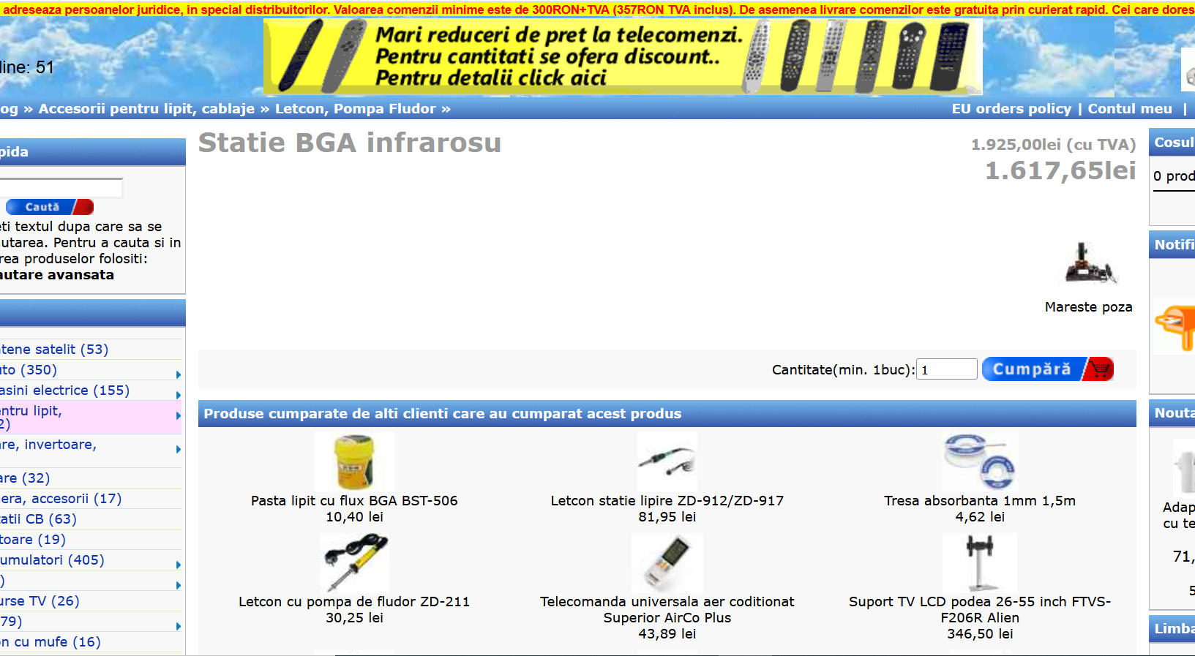Screen dimensions: 1195x656
Task: Open Pasta lipit BGA BST-506 product image
Action: coord(354,461)
